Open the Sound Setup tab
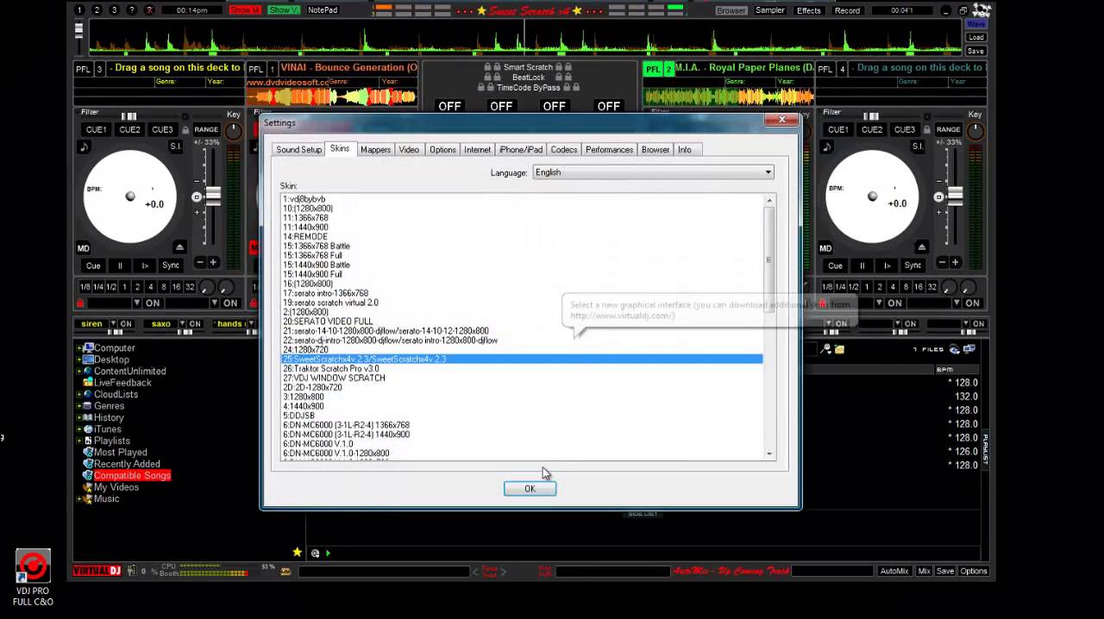The image size is (1104, 619). (x=298, y=149)
